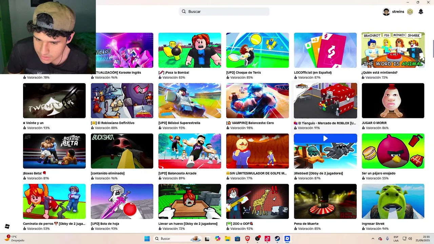Open Microsoft Store from the taskbar
Image resolution: width=434 pixels, height=244 pixels.
click(x=237, y=239)
